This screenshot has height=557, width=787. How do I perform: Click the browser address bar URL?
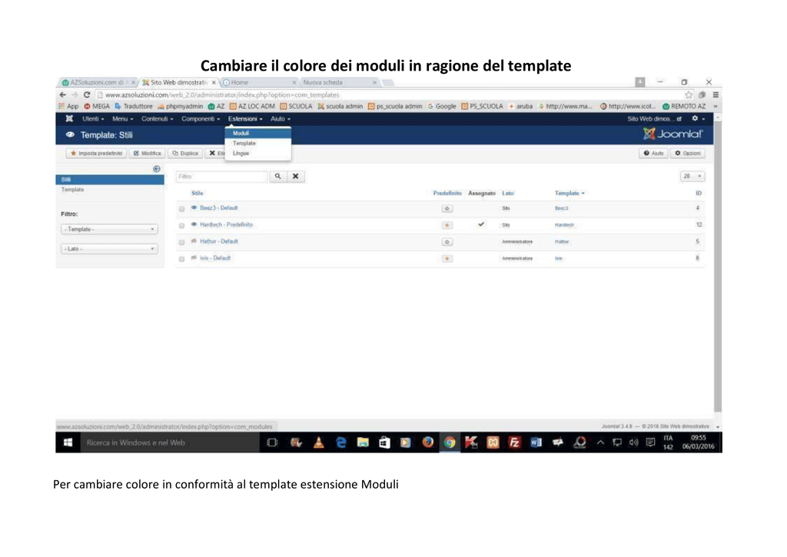point(222,94)
